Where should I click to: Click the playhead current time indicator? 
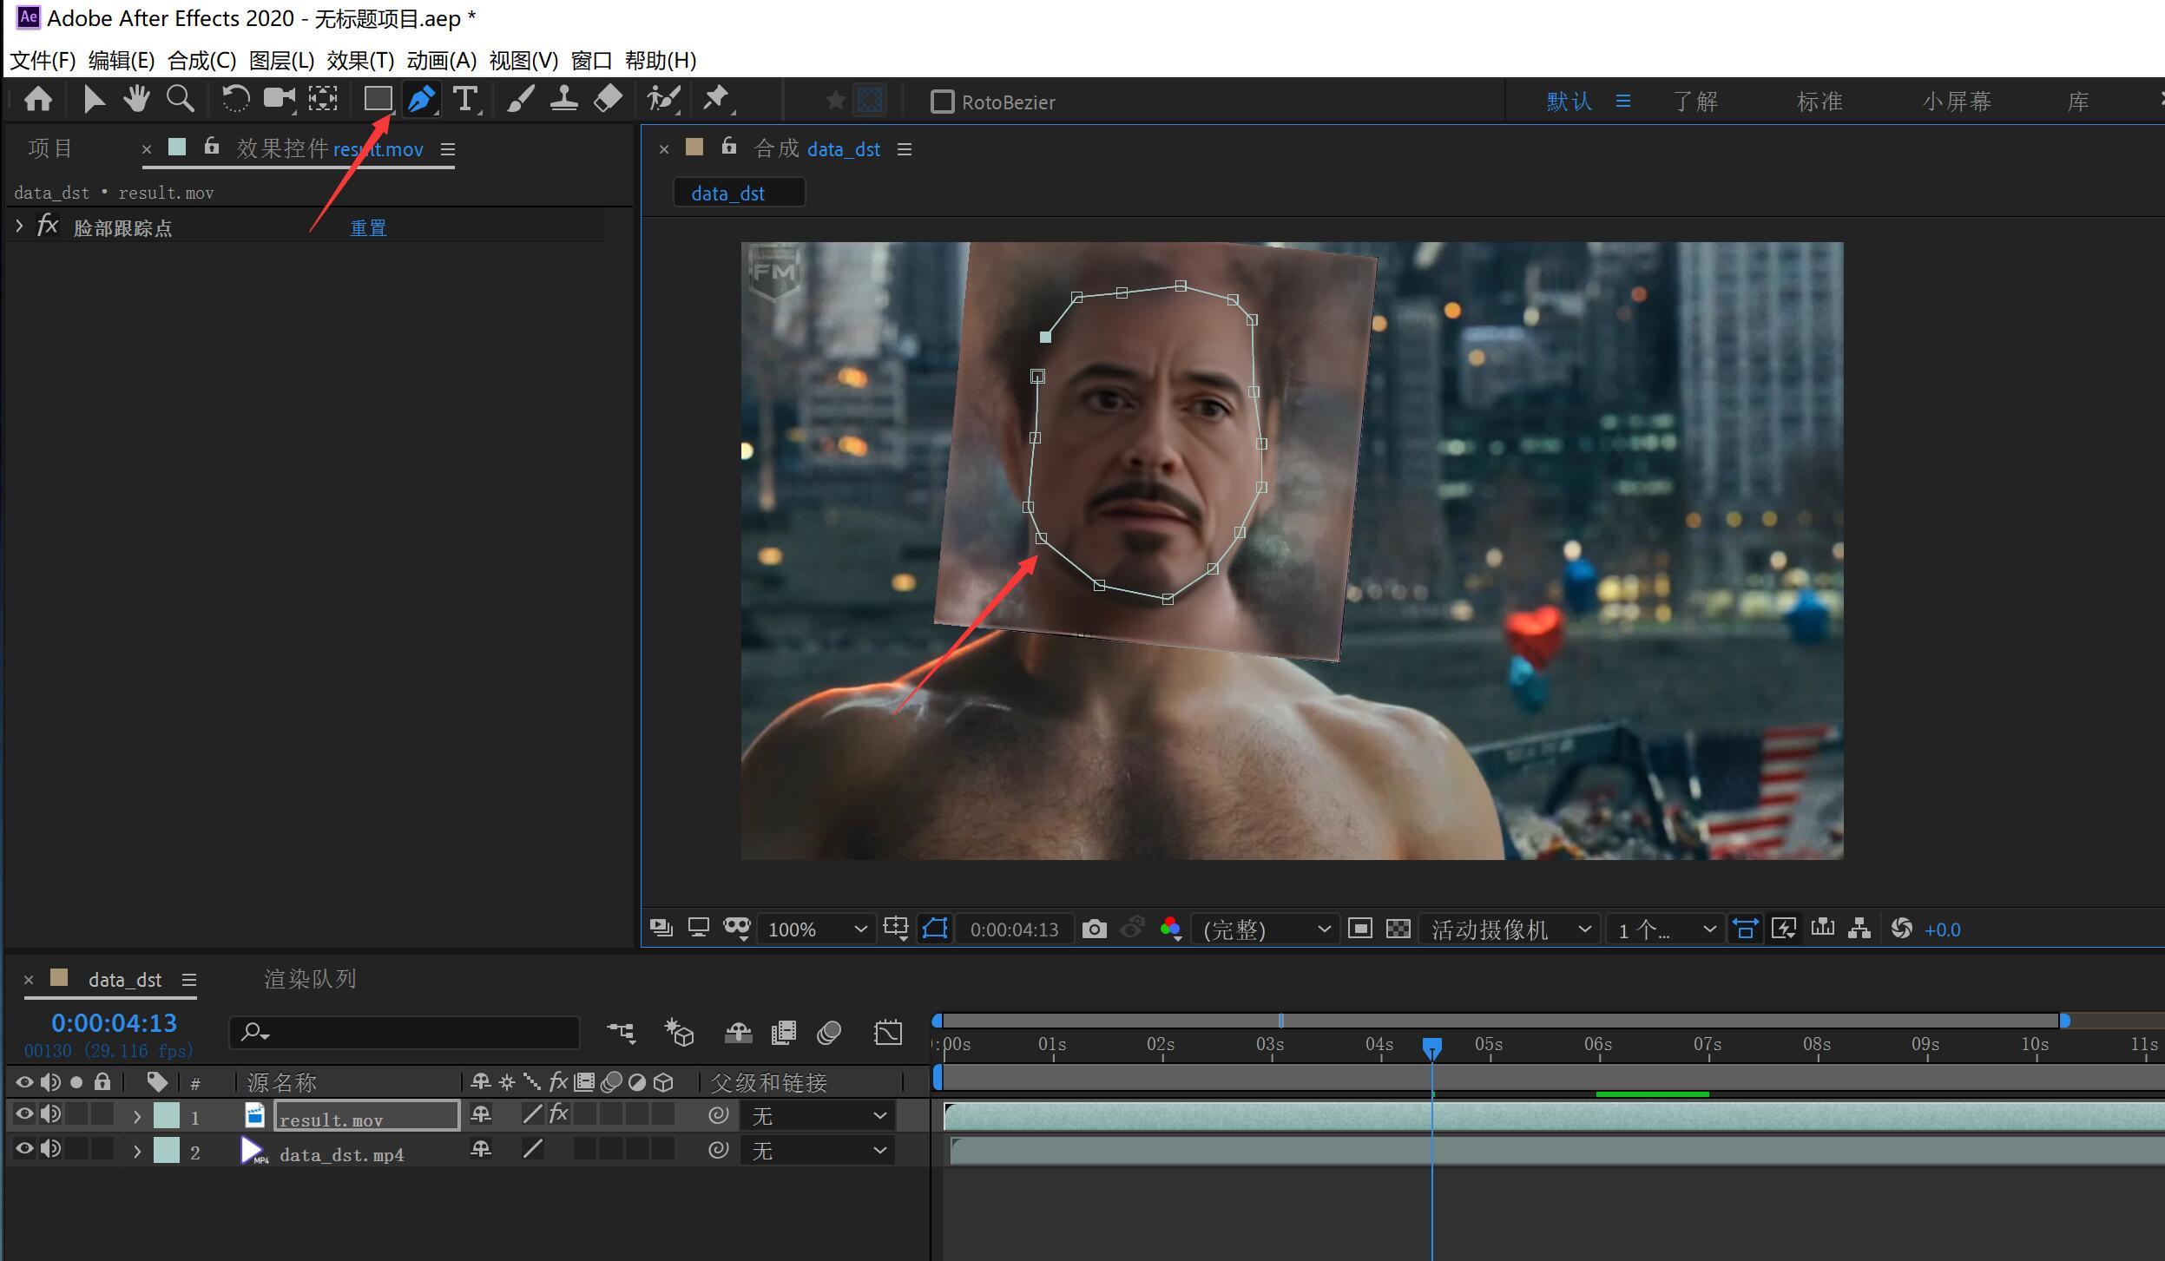(x=1432, y=1048)
